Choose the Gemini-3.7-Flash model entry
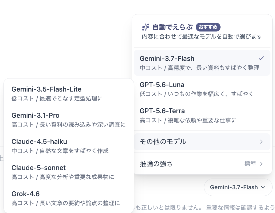This screenshot has width=275, height=213. click(202, 63)
